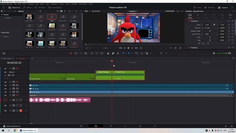Mute timeline audio with speaker icon
Screen dimensions: 236x133
(214, 53)
